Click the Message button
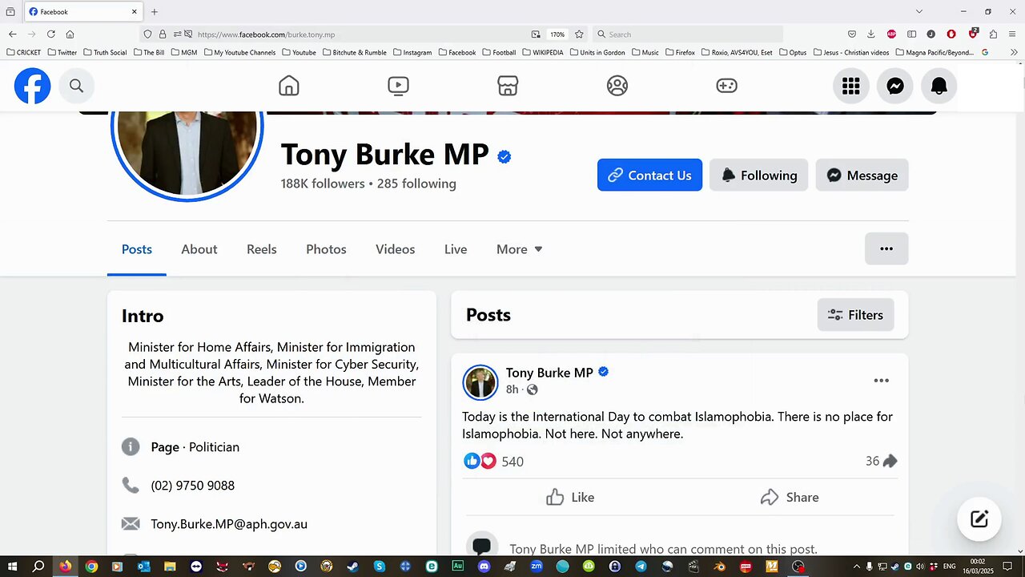Screen dimensions: 1025x577 click(x=862, y=175)
